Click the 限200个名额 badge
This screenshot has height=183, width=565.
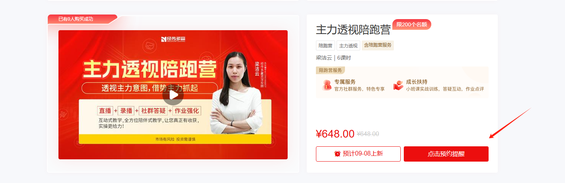[412, 24]
